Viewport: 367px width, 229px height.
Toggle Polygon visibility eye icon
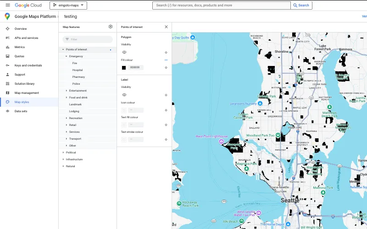(x=124, y=52)
